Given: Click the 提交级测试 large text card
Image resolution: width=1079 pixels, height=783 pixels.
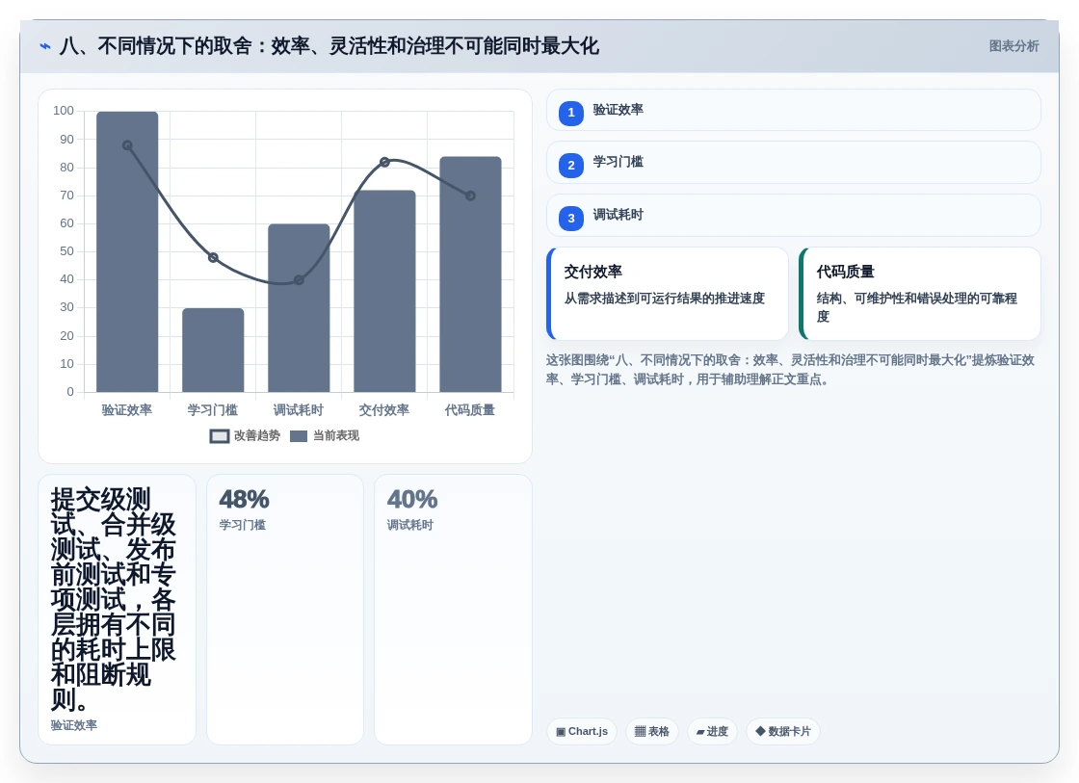Looking at the screenshot, I should [117, 610].
